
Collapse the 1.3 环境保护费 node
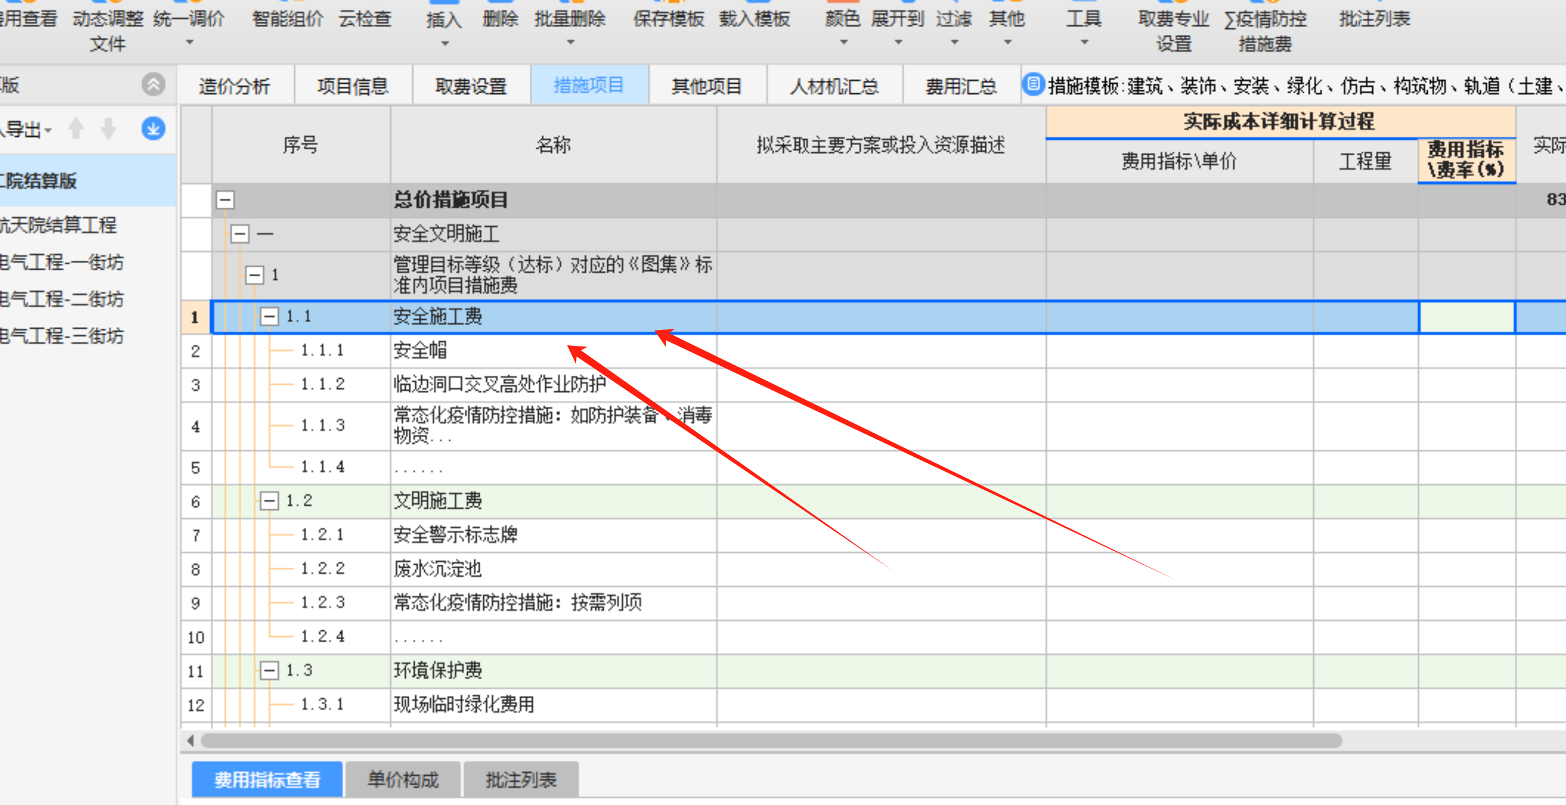coord(269,670)
